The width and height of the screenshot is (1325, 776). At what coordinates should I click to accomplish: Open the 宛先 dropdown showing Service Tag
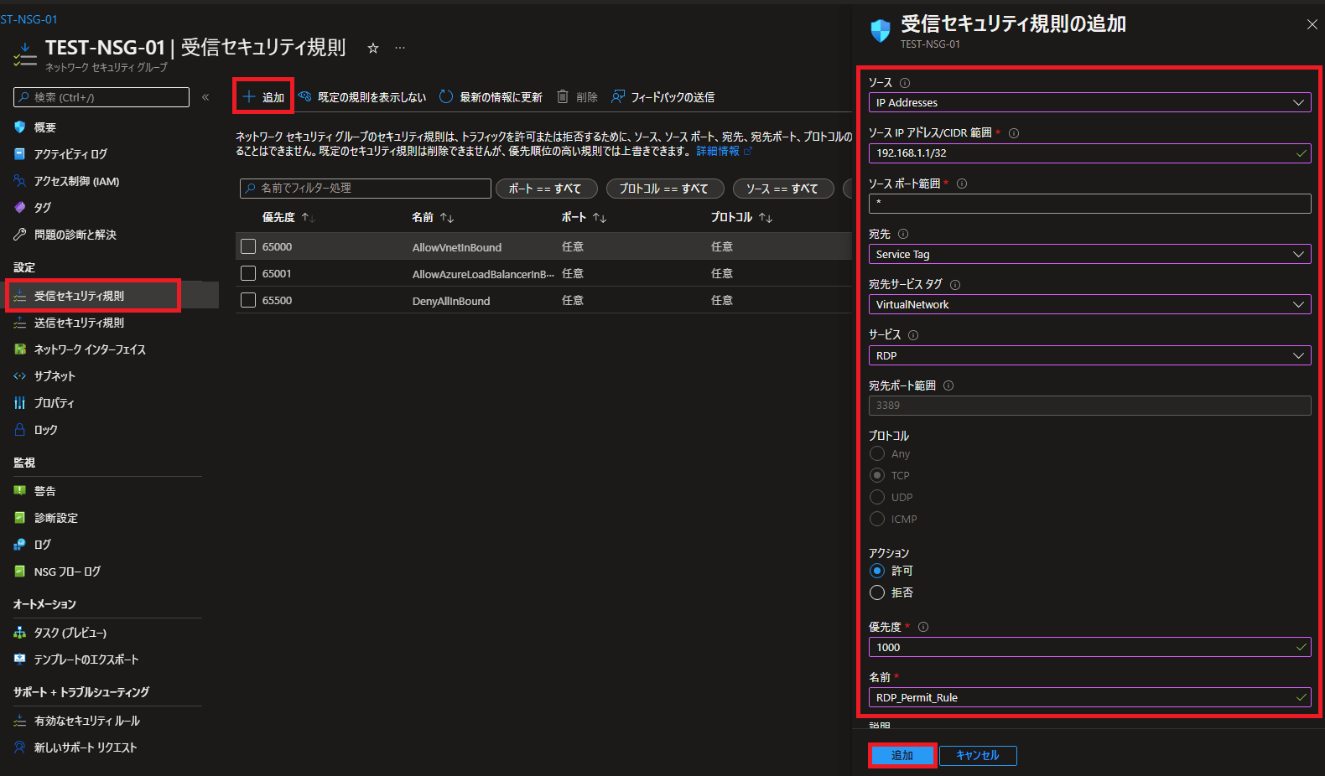[1089, 254]
